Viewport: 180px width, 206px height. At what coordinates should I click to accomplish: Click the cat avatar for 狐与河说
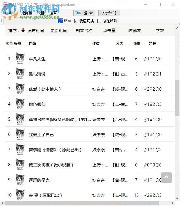20,73
